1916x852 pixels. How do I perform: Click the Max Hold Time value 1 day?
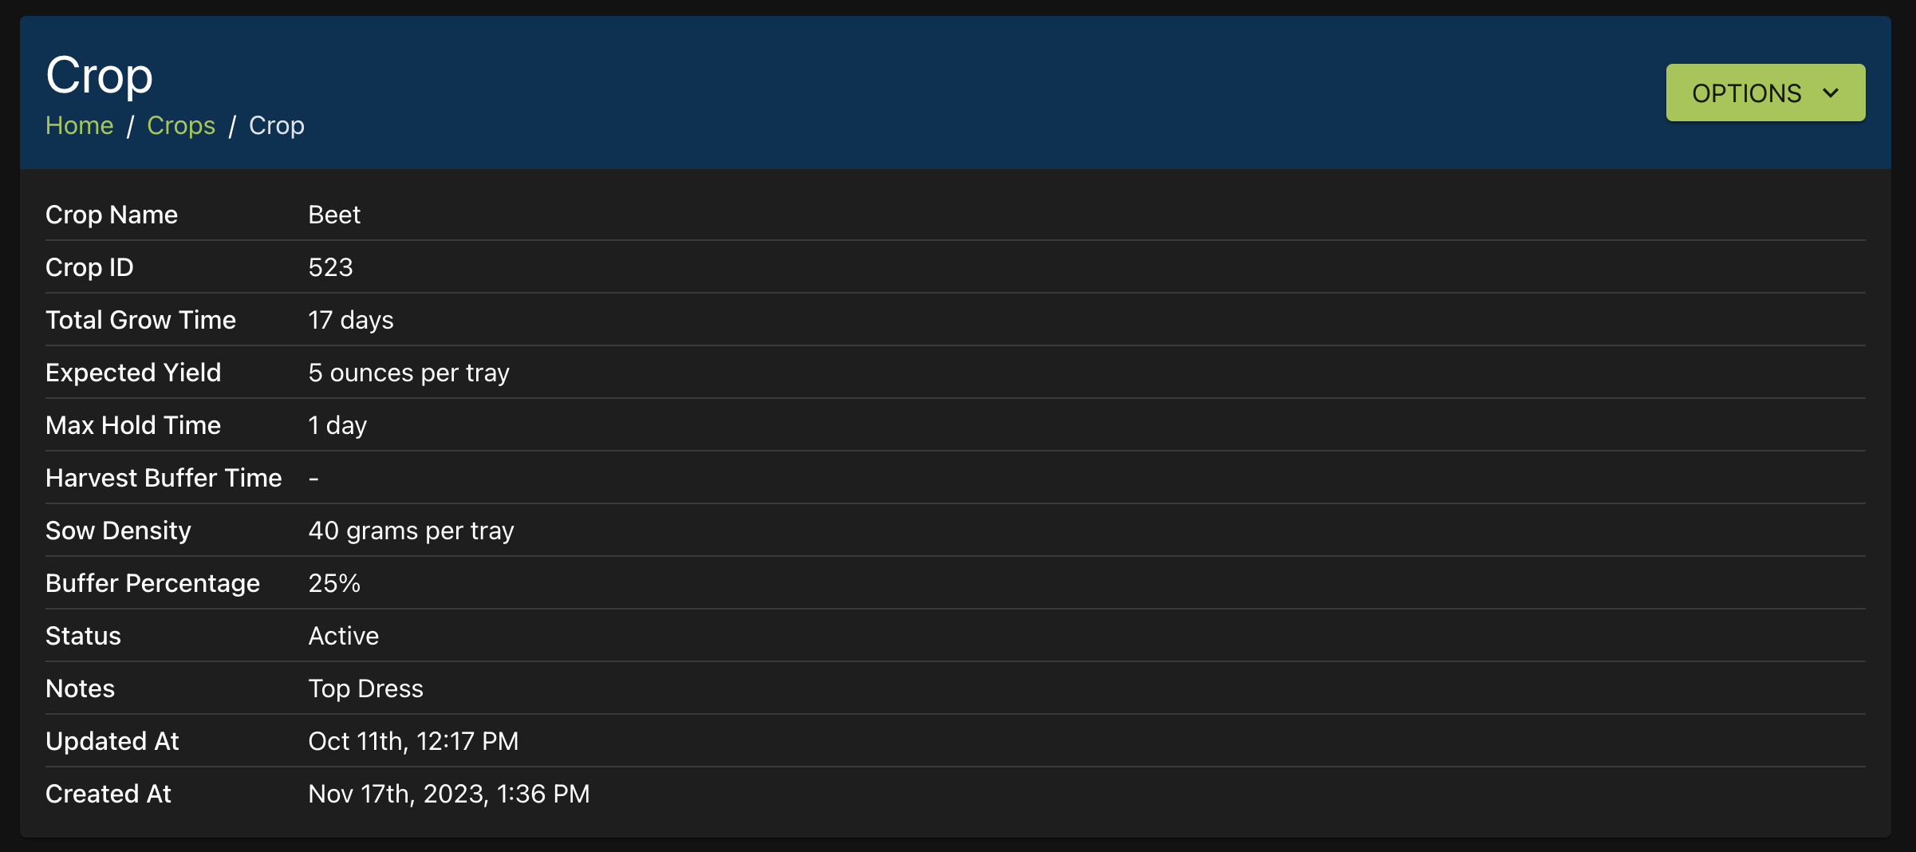[x=337, y=425]
